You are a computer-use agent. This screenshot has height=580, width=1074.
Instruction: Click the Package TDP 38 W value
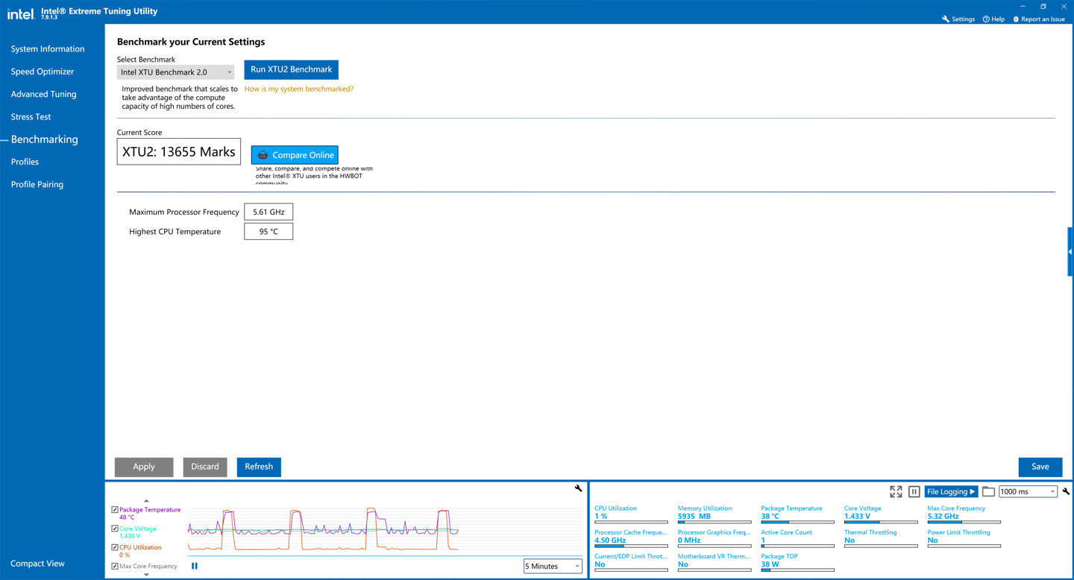pos(770,564)
